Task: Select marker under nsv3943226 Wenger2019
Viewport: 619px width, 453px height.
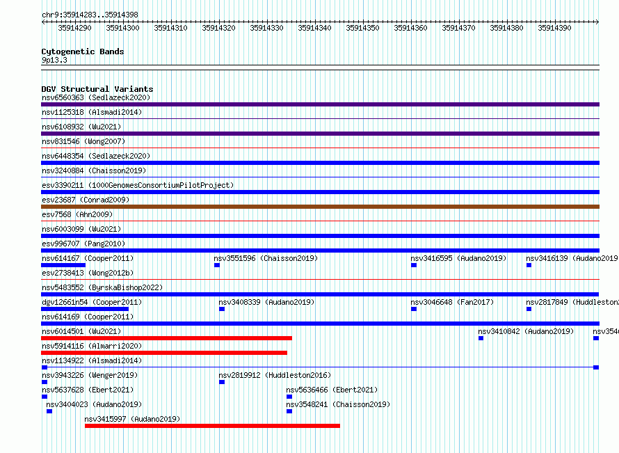Action: [x=45, y=382]
